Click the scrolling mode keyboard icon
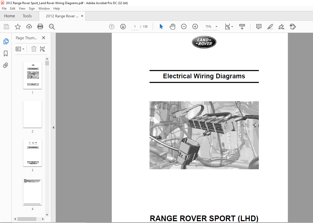Image resolution: width=313 pixels, height=223 pixels. pos(242,27)
